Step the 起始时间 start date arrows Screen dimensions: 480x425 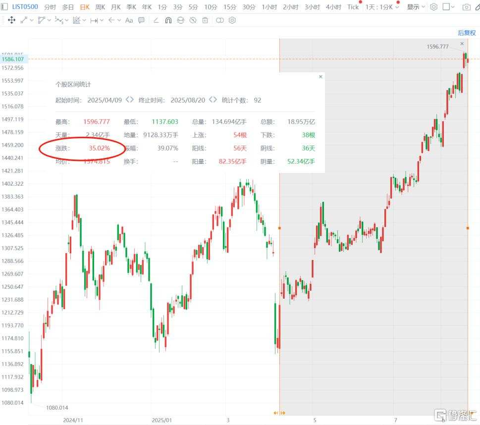(x=130, y=100)
